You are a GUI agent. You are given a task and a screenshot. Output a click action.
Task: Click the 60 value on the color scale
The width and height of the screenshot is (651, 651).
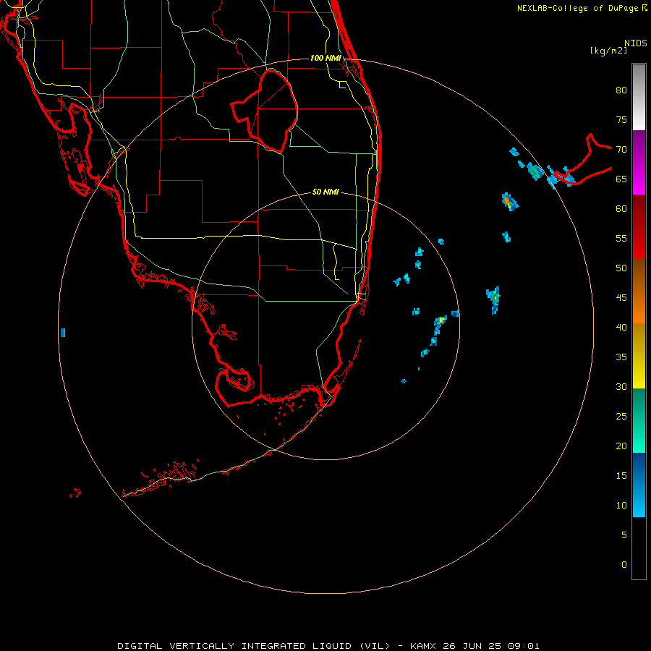[x=621, y=209]
